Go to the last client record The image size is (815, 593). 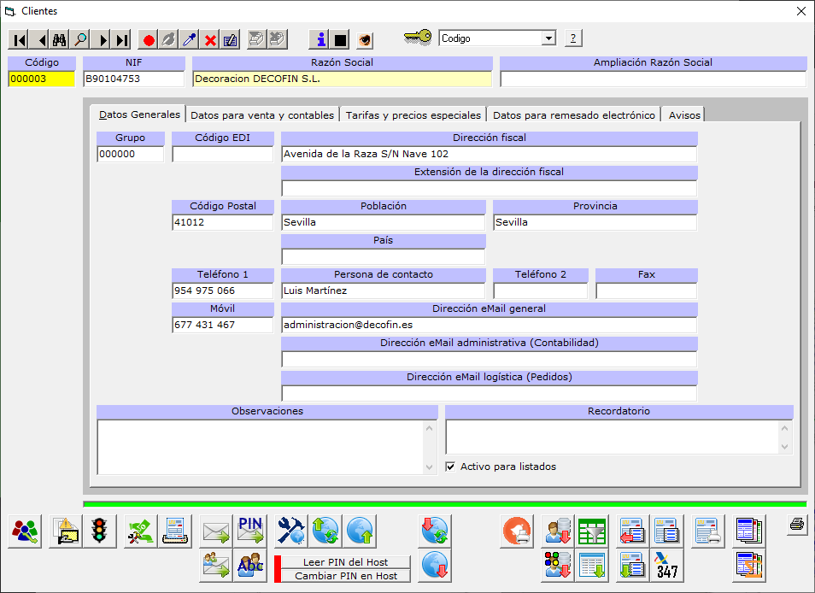coord(122,40)
